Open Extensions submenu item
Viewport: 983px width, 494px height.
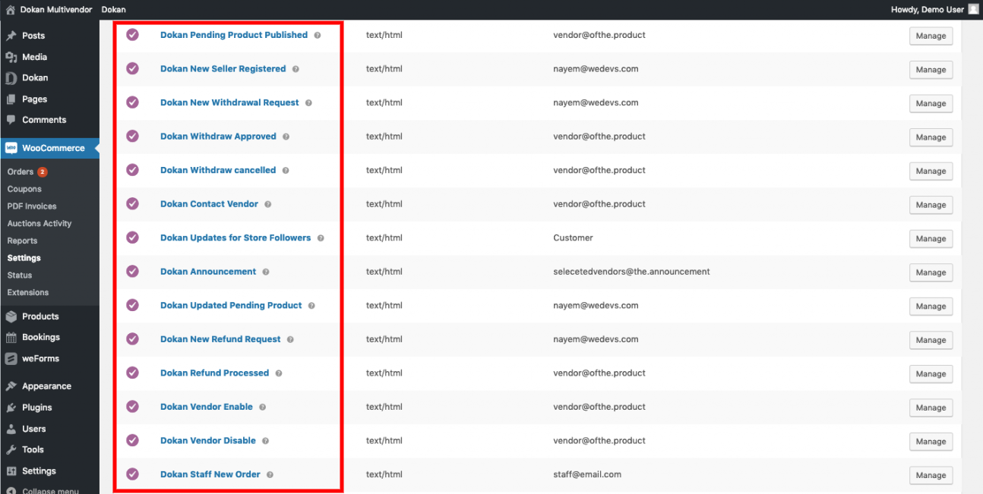[x=28, y=292]
